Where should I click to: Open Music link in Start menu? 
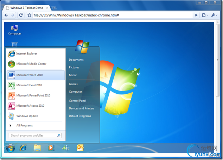[73, 75]
